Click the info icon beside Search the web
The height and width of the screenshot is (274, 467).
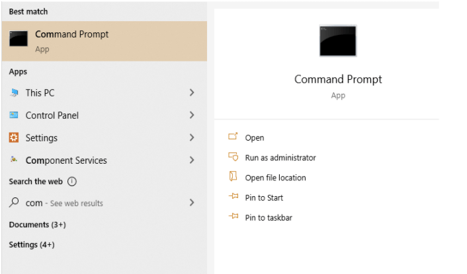point(72,182)
